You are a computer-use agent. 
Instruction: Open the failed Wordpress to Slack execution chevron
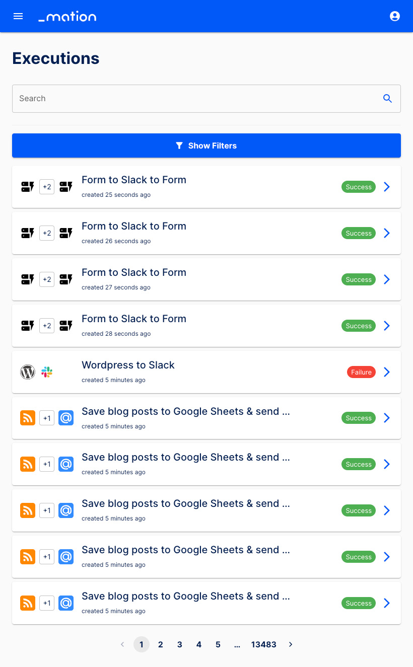387,372
